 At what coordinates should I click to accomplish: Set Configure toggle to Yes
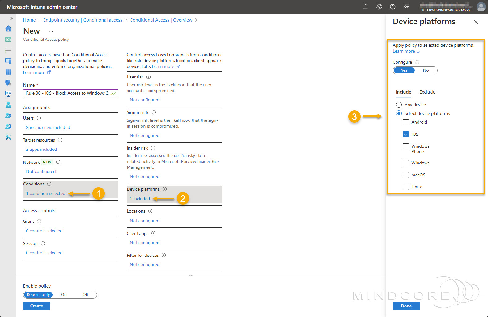404,70
